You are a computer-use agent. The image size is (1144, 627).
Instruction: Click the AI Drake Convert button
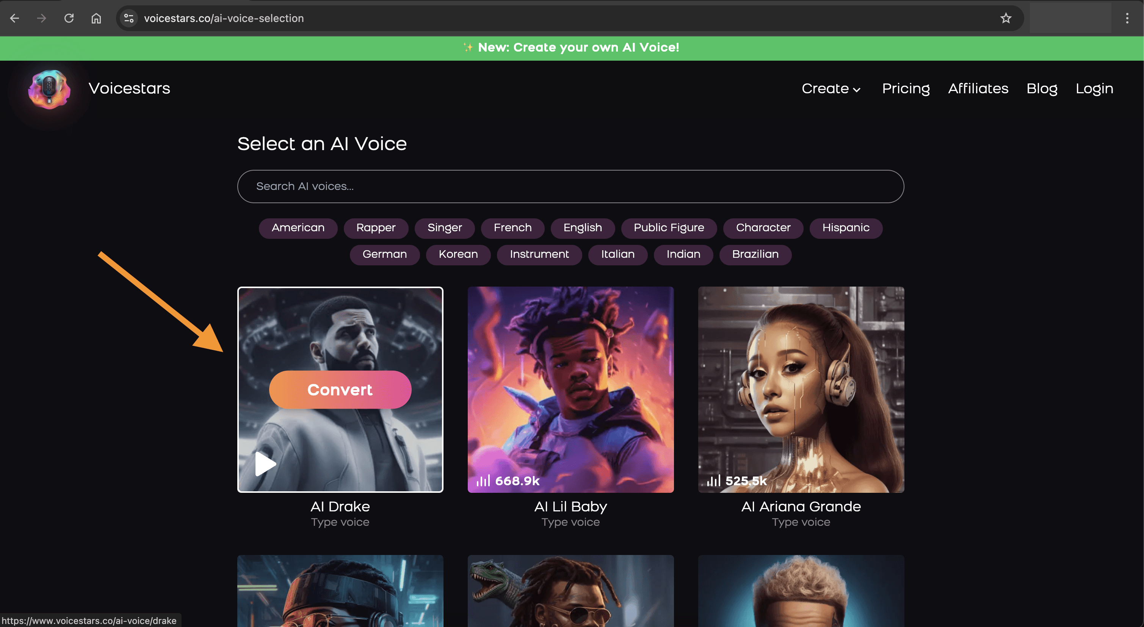coord(340,390)
